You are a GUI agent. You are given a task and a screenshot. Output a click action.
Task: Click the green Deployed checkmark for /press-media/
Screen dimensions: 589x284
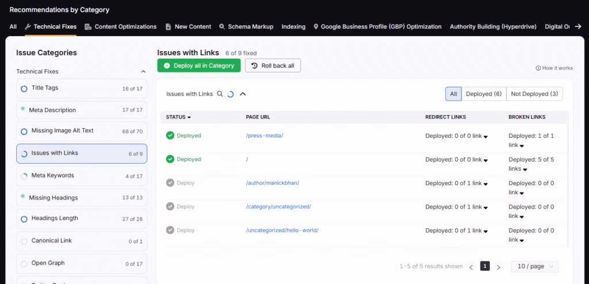tap(170, 136)
